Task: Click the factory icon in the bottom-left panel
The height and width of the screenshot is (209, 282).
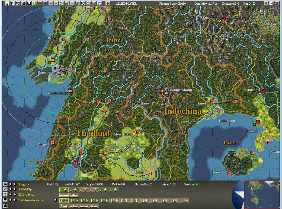Action: pyautogui.click(x=5, y=205)
